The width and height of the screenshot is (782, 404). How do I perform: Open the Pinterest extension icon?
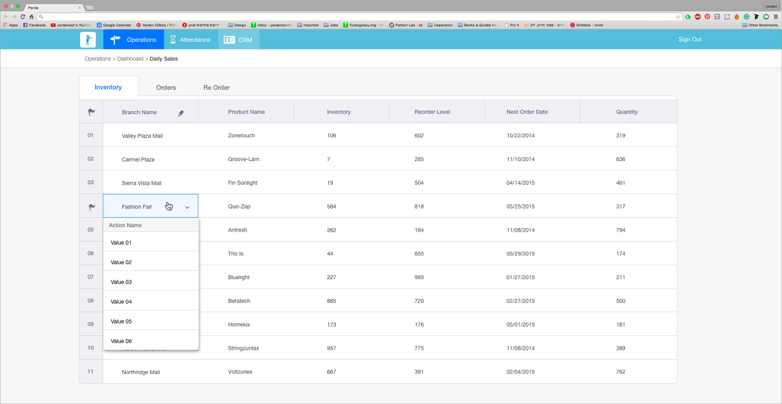[708, 16]
